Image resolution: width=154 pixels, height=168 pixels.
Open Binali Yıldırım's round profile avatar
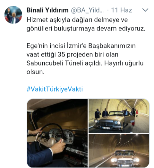tap(13, 15)
